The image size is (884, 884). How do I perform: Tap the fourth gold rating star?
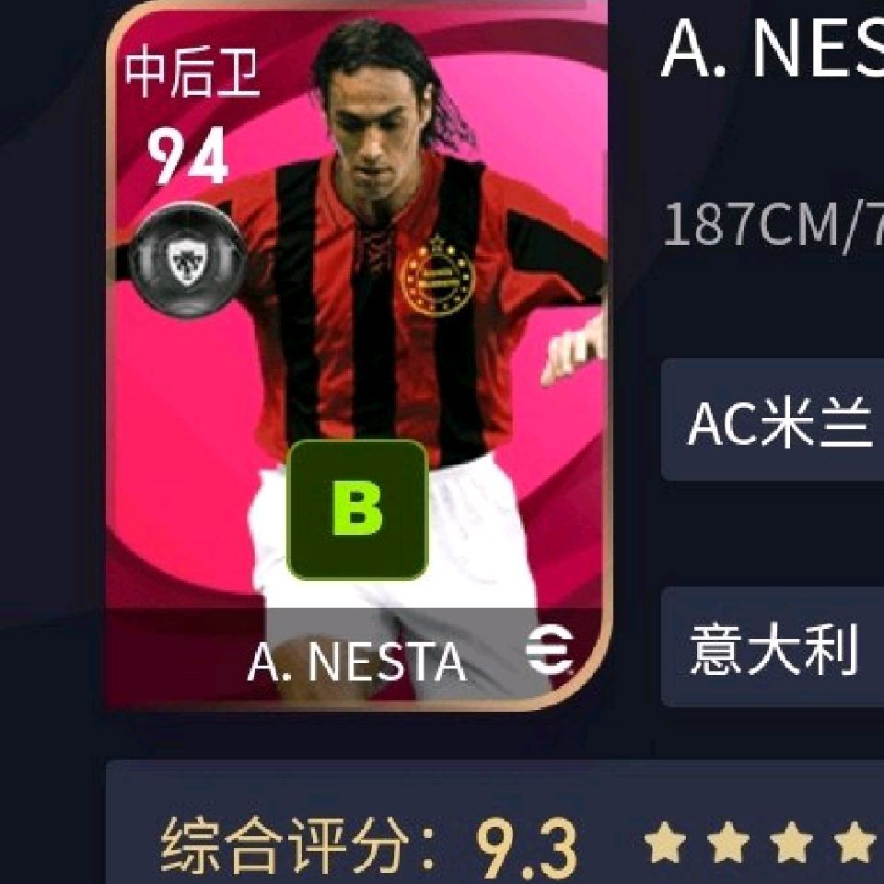855,843
